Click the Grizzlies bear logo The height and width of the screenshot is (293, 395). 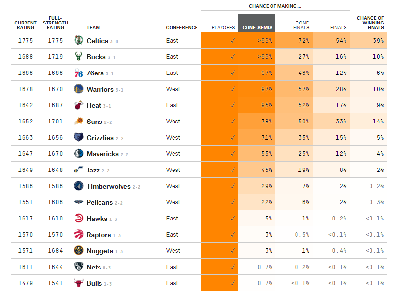79,137
